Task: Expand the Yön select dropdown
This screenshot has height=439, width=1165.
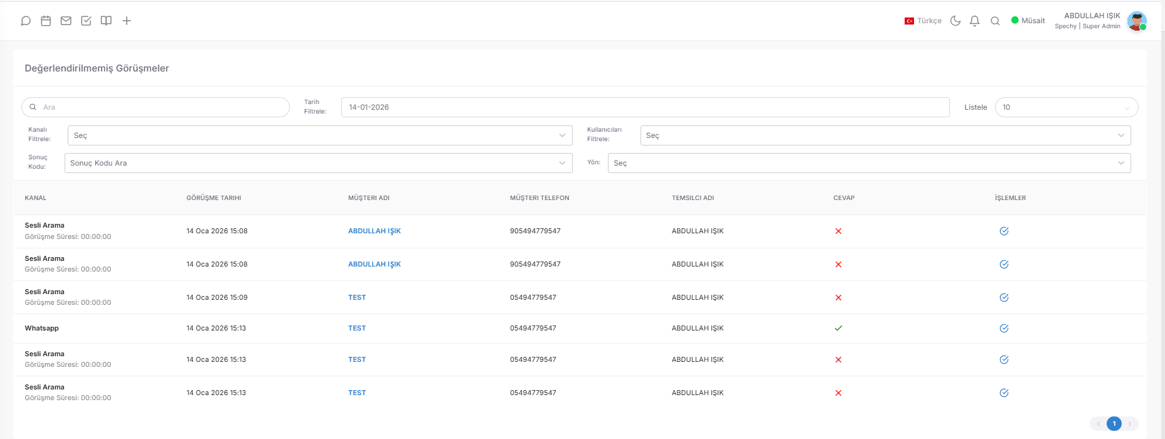Action: [869, 163]
